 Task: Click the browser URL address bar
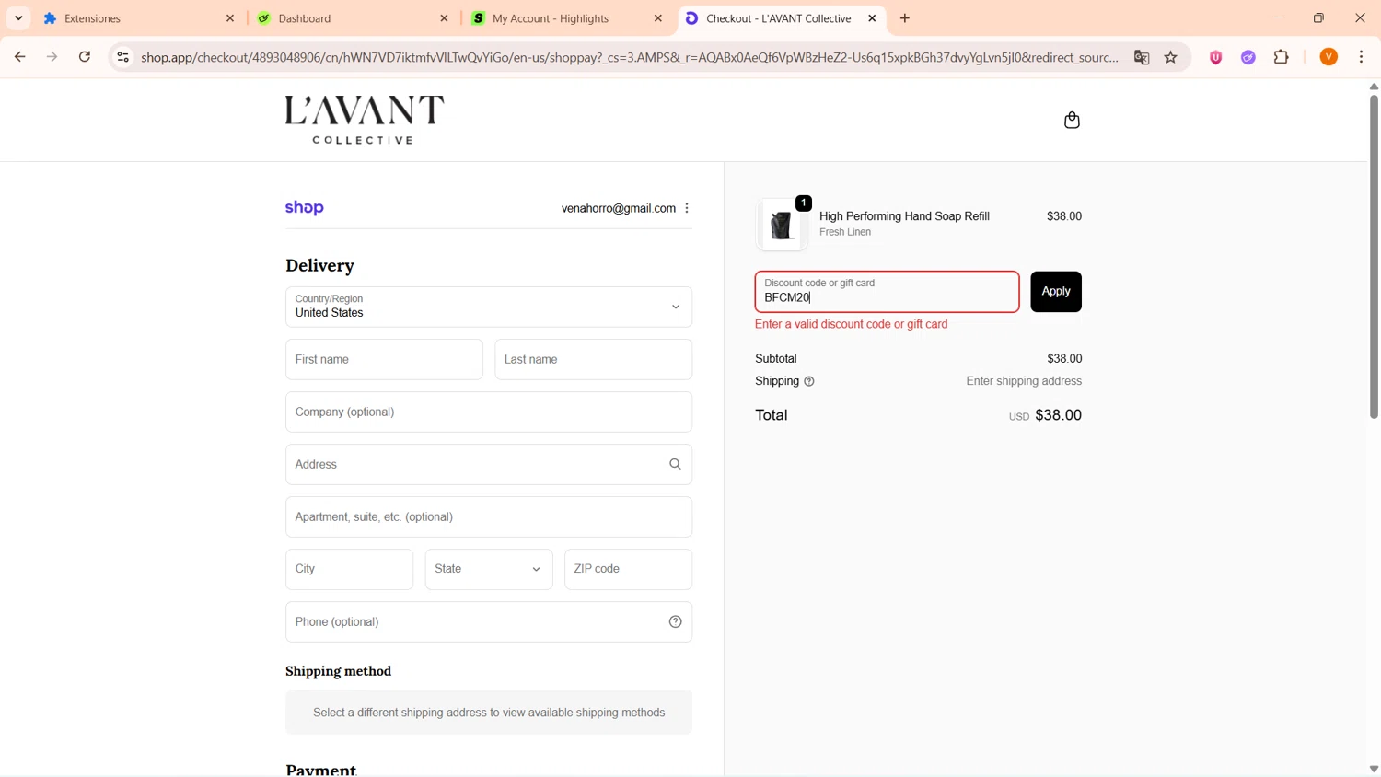[x=630, y=57]
